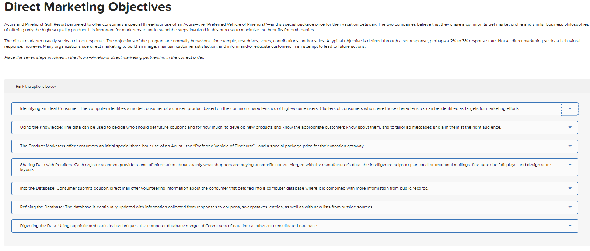Open rank dropdown for Digesting the Data

tap(570, 226)
